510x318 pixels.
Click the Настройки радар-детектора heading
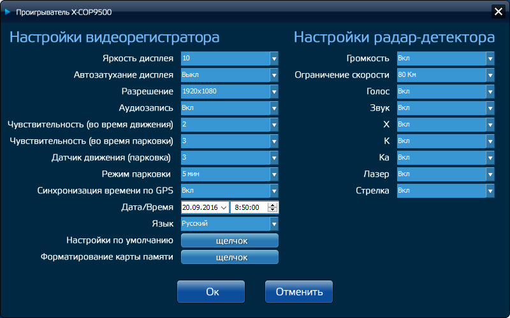click(x=394, y=38)
